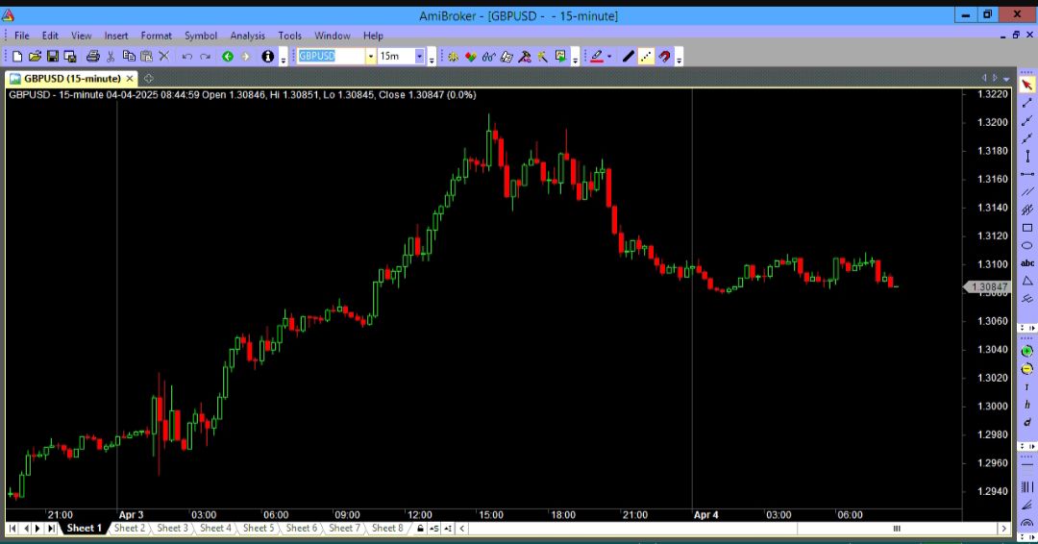Select the horizontal line tool
Viewport: 1038px width, 544px height.
(1026, 174)
